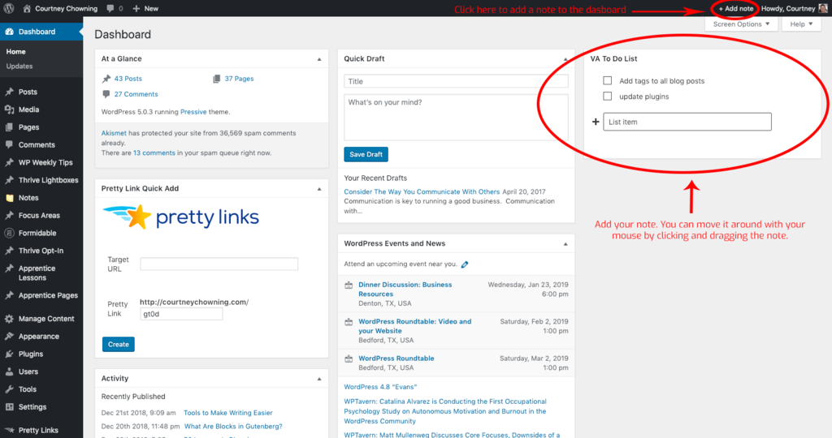Screen dimensions: 832x438
Task: Click the Media icon in sidebar
Action: [9, 109]
